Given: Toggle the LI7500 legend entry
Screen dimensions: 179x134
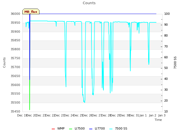Looking at the screenshot, I should (77, 128).
